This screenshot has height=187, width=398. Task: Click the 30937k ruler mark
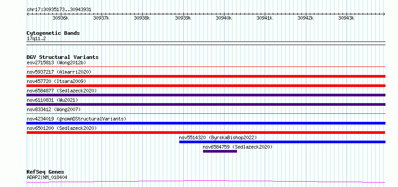[101, 18]
